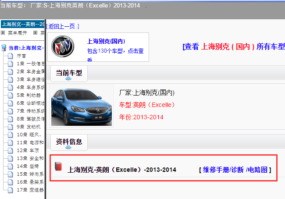Click 上海别克-英朗（Excelle）-2013-2014 title
This screenshot has height=199, width=285.
[122, 170]
